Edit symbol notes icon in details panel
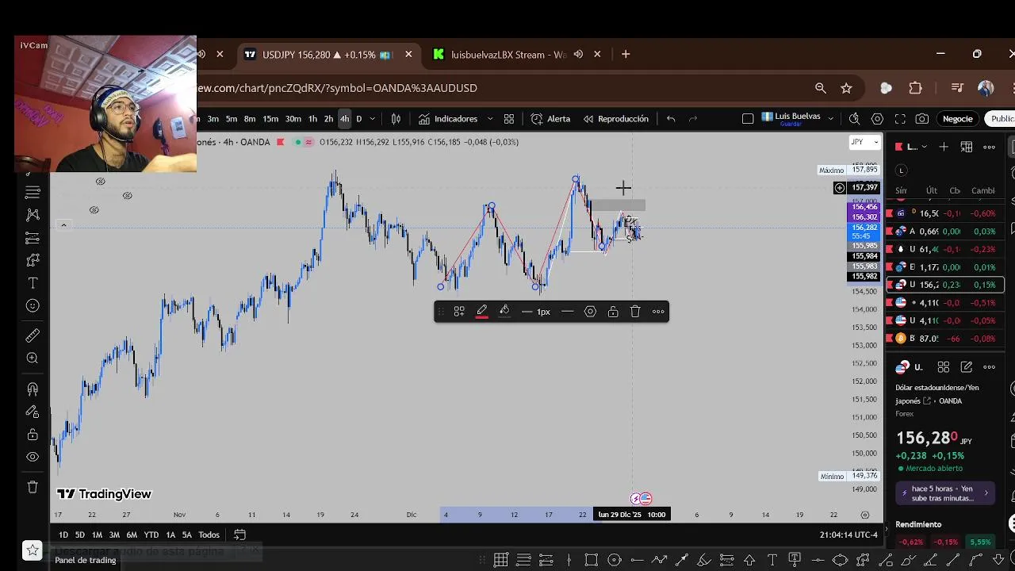 (x=966, y=367)
